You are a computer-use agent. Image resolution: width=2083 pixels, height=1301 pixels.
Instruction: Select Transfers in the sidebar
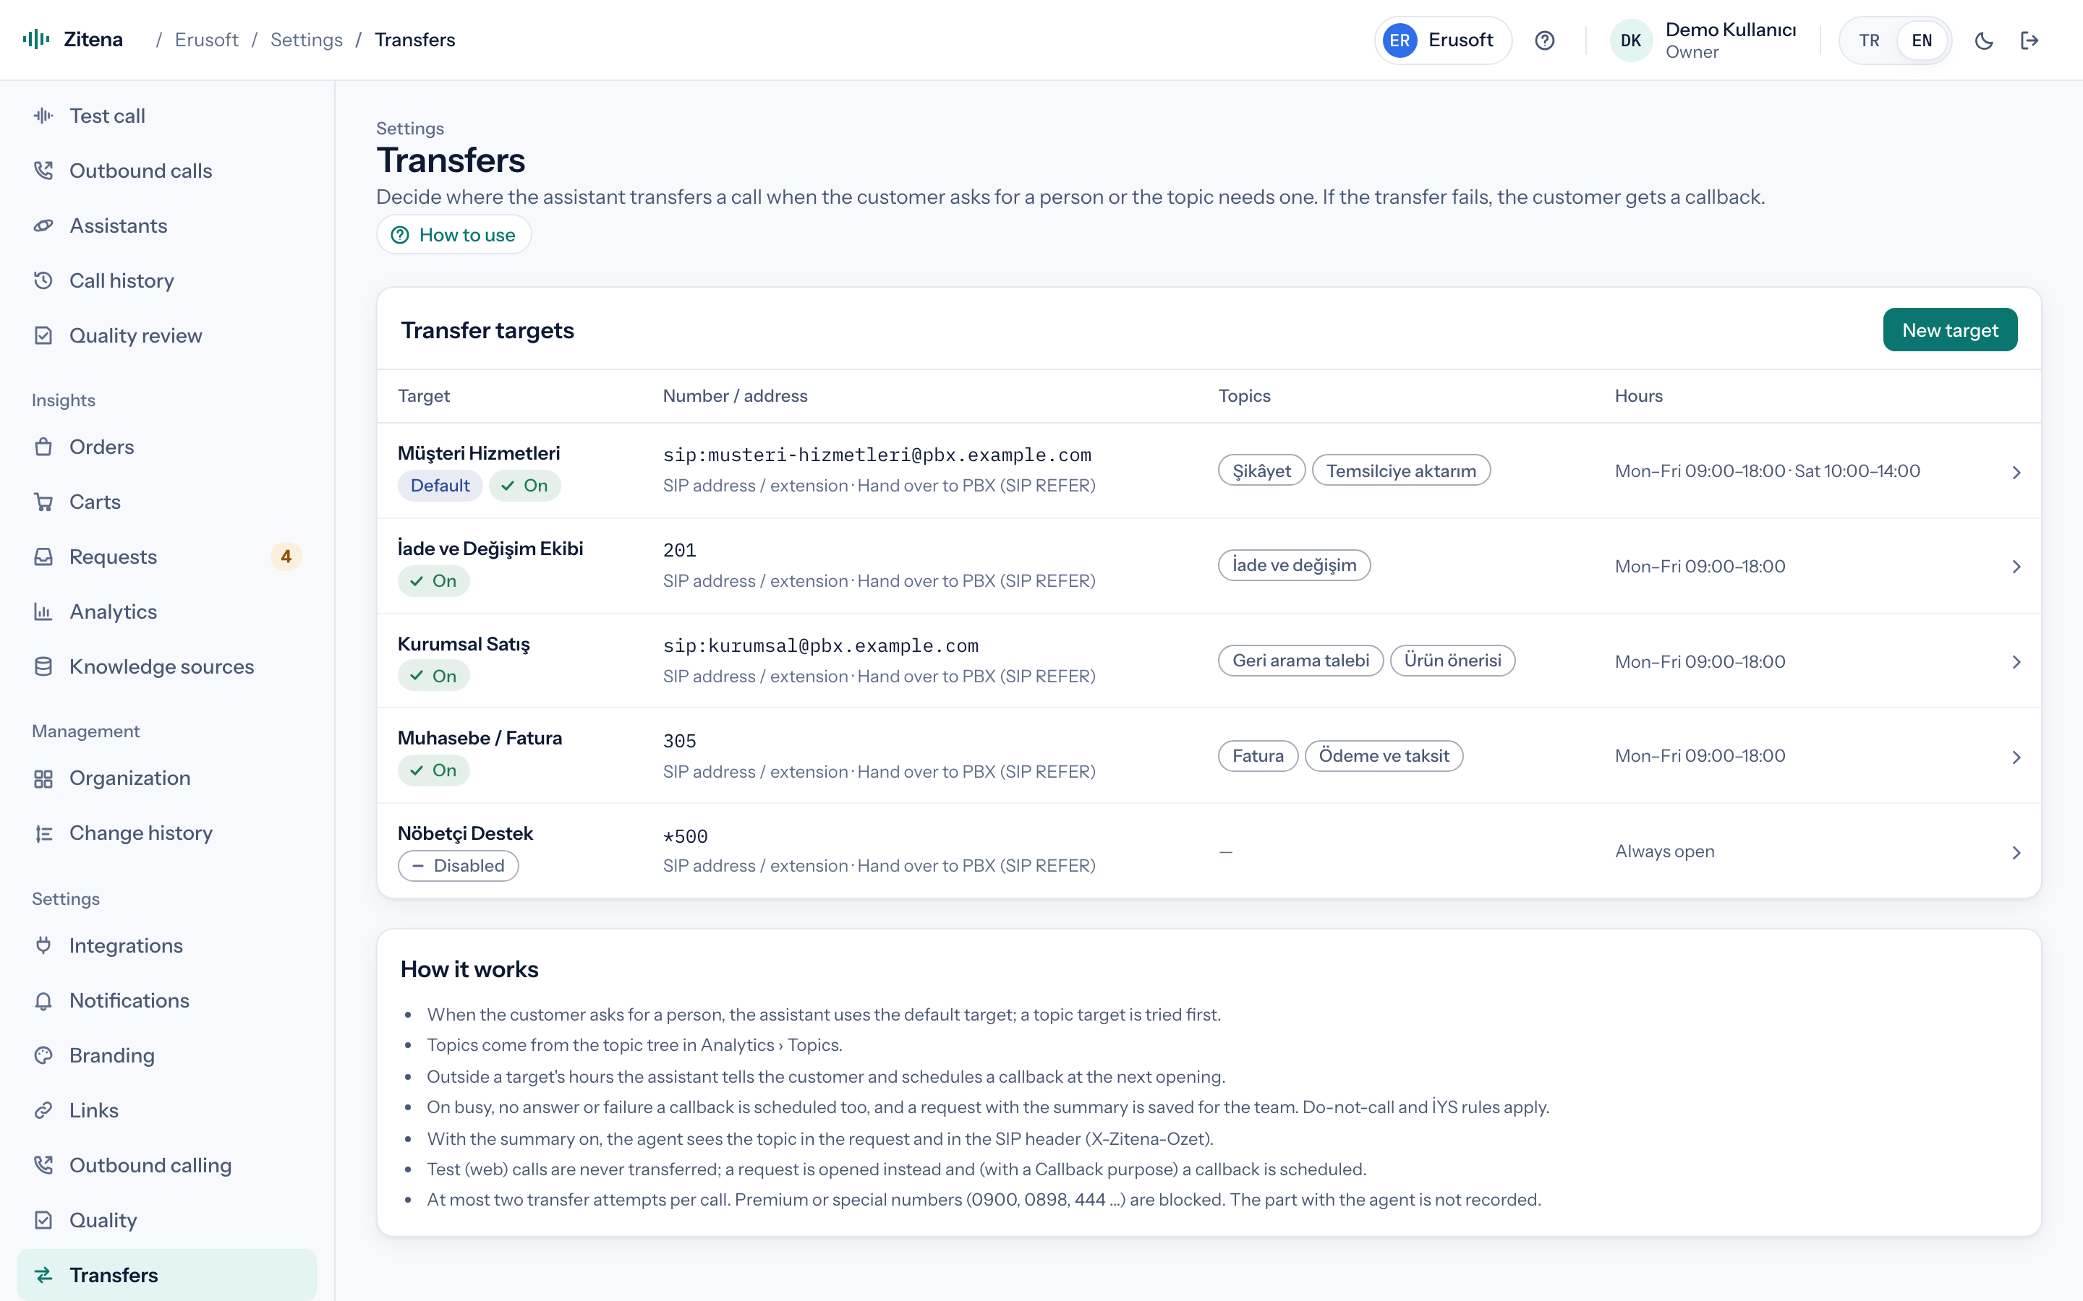pos(167,1275)
